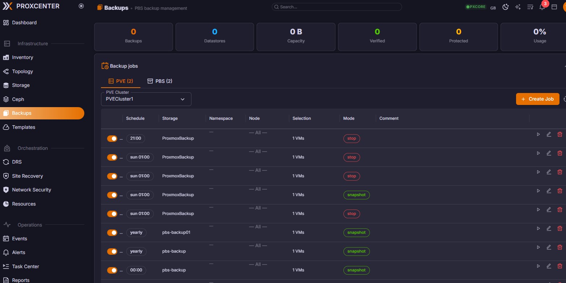Collapse sidebar using the circle icon beside PROXCENTER
Screen dimensions: 566x283
[81, 6]
